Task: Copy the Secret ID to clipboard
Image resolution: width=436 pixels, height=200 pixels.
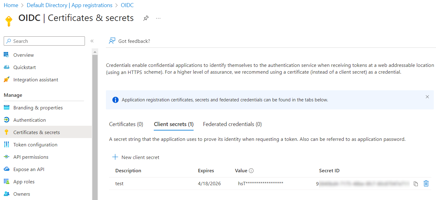Action: (416, 183)
